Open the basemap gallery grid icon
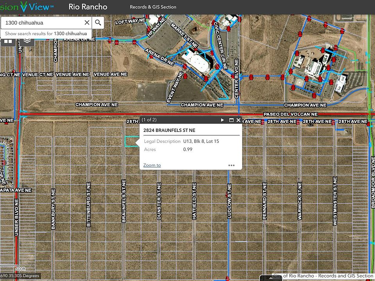375x281 pixels. tap(8, 41)
